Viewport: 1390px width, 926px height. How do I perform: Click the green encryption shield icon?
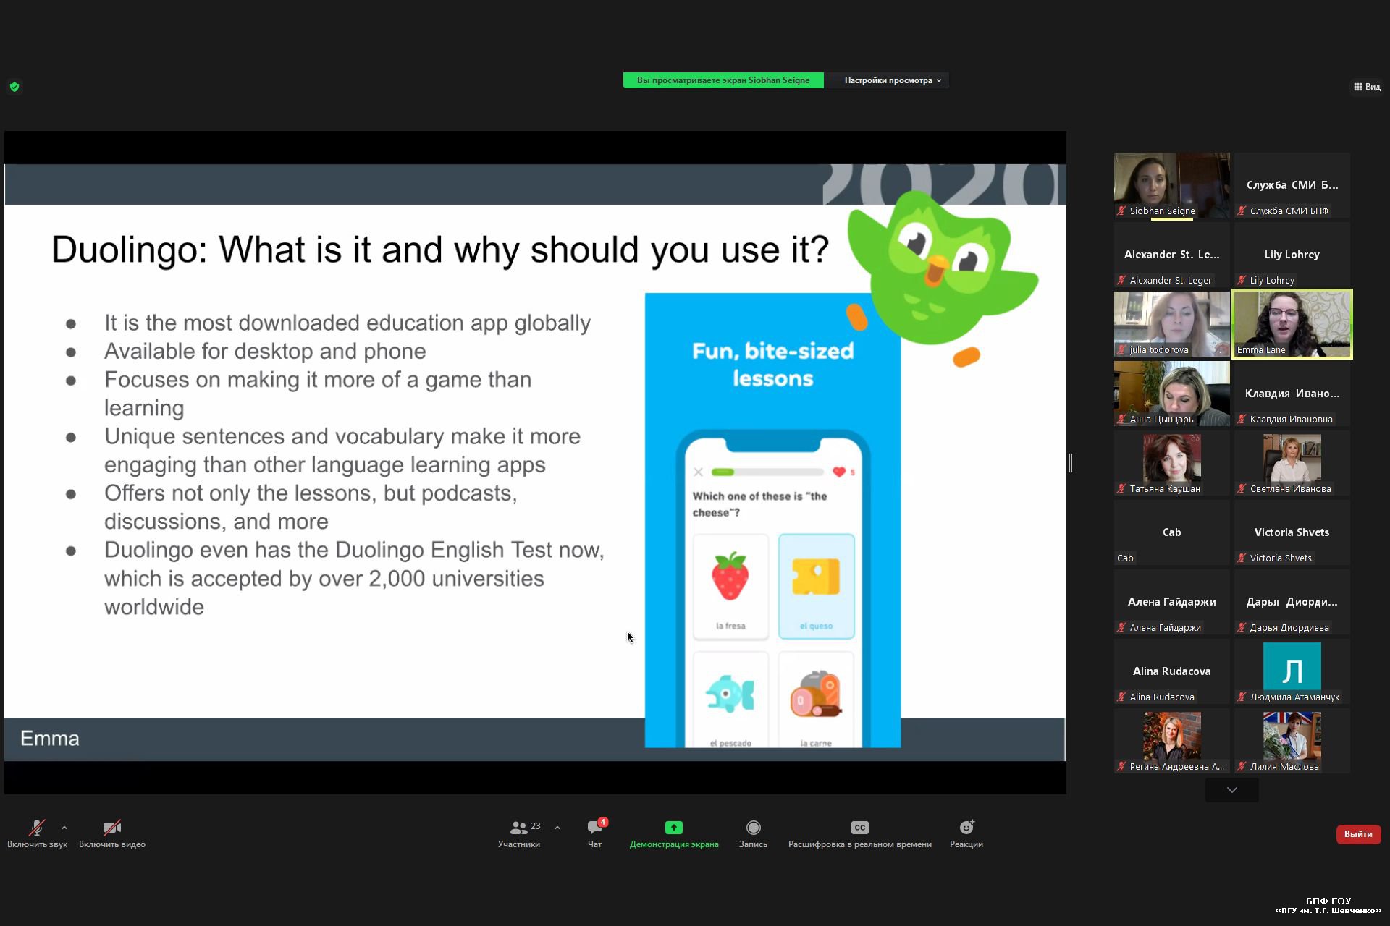[14, 87]
